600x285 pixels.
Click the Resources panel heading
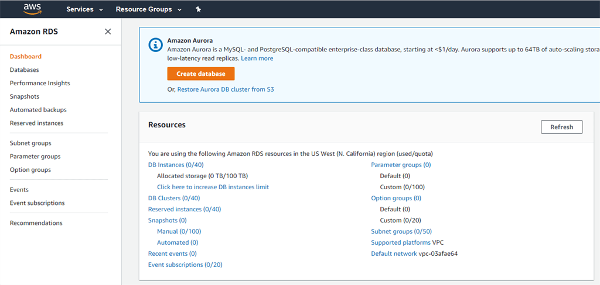(167, 125)
